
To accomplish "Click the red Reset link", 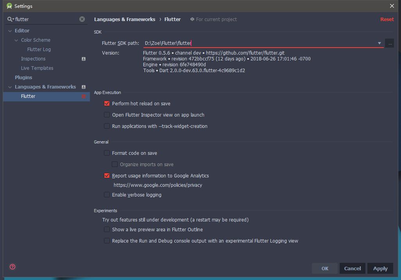I will pos(387,19).
